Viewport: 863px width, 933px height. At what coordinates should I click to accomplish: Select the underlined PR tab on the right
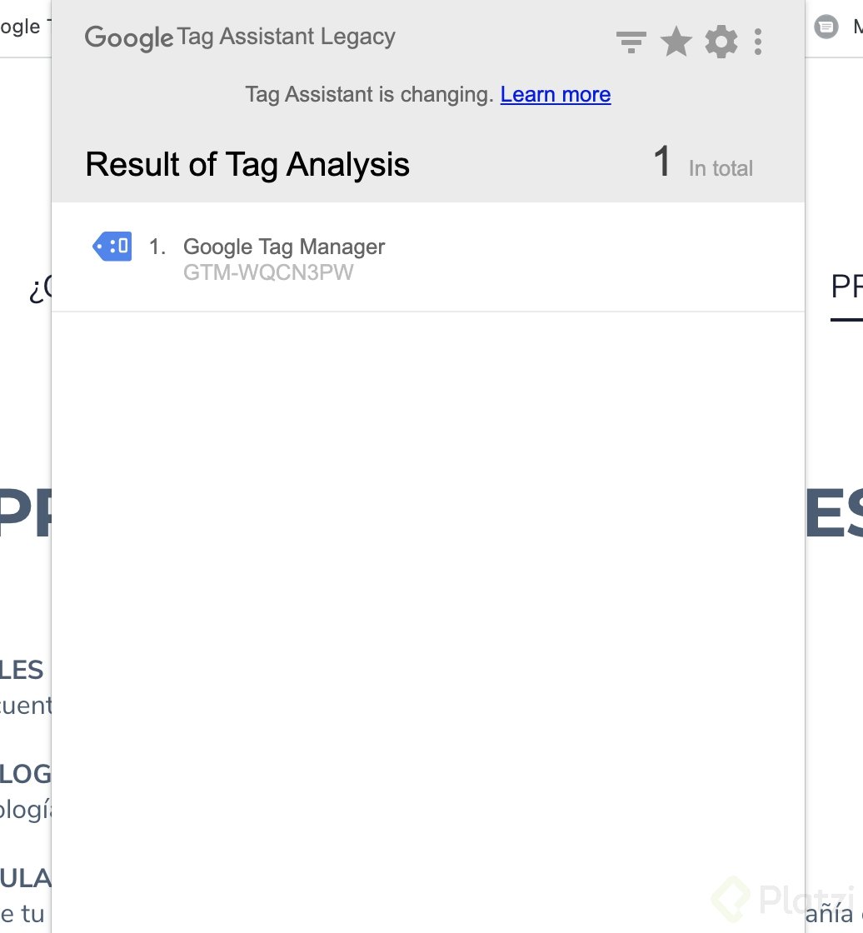(x=846, y=287)
